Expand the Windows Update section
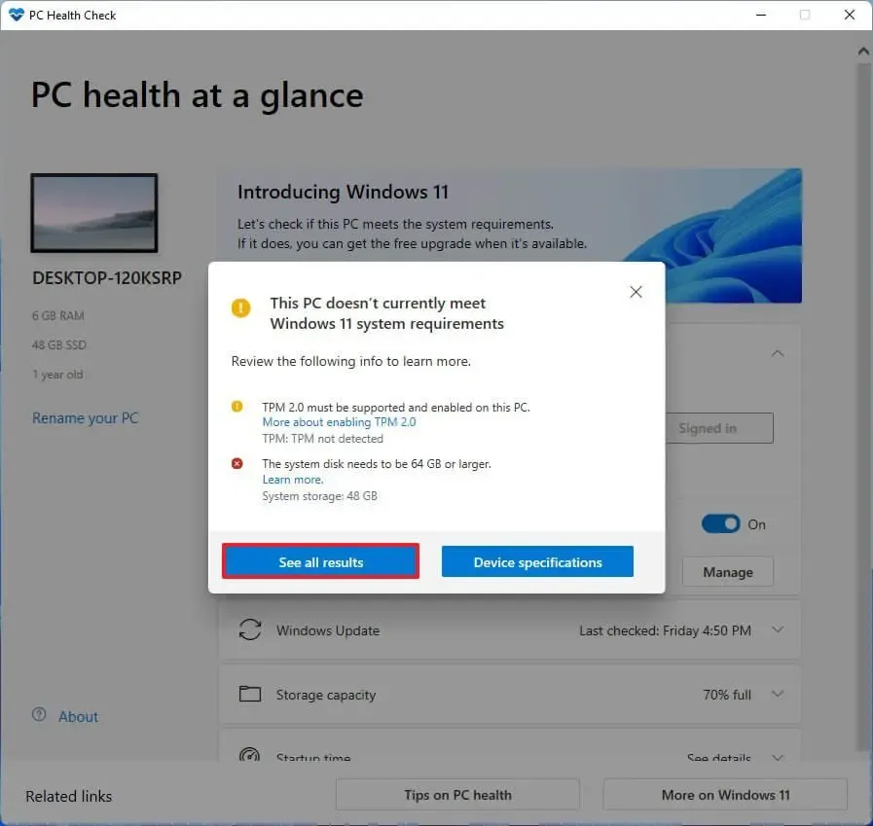This screenshot has width=873, height=826. click(x=777, y=629)
